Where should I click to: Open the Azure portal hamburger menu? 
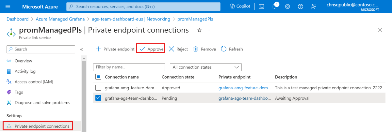[8, 7]
